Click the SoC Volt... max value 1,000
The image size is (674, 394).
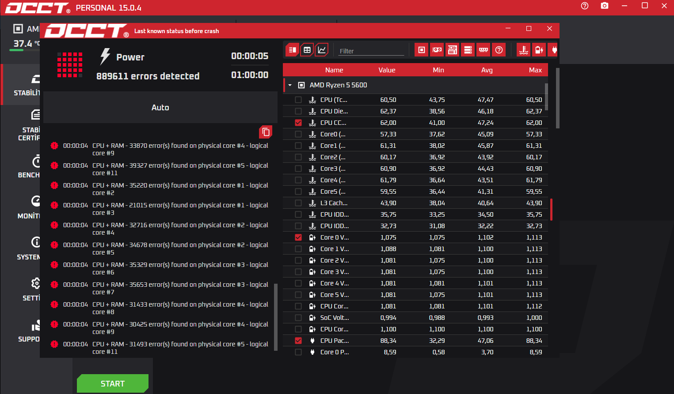[534, 318]
